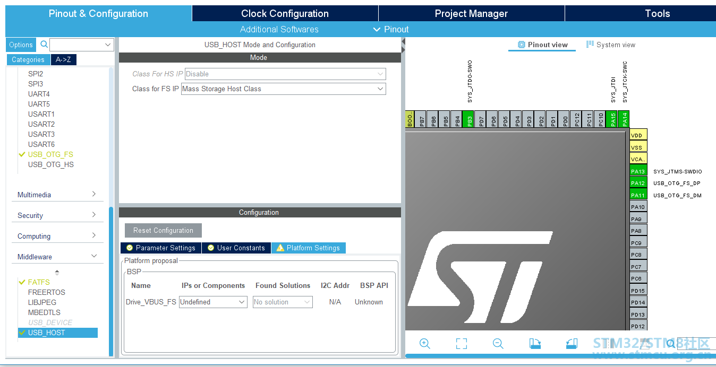This screenshot has width=716, height=367.
Task: Open the Project Manager tab
Action: coord(471,13)
